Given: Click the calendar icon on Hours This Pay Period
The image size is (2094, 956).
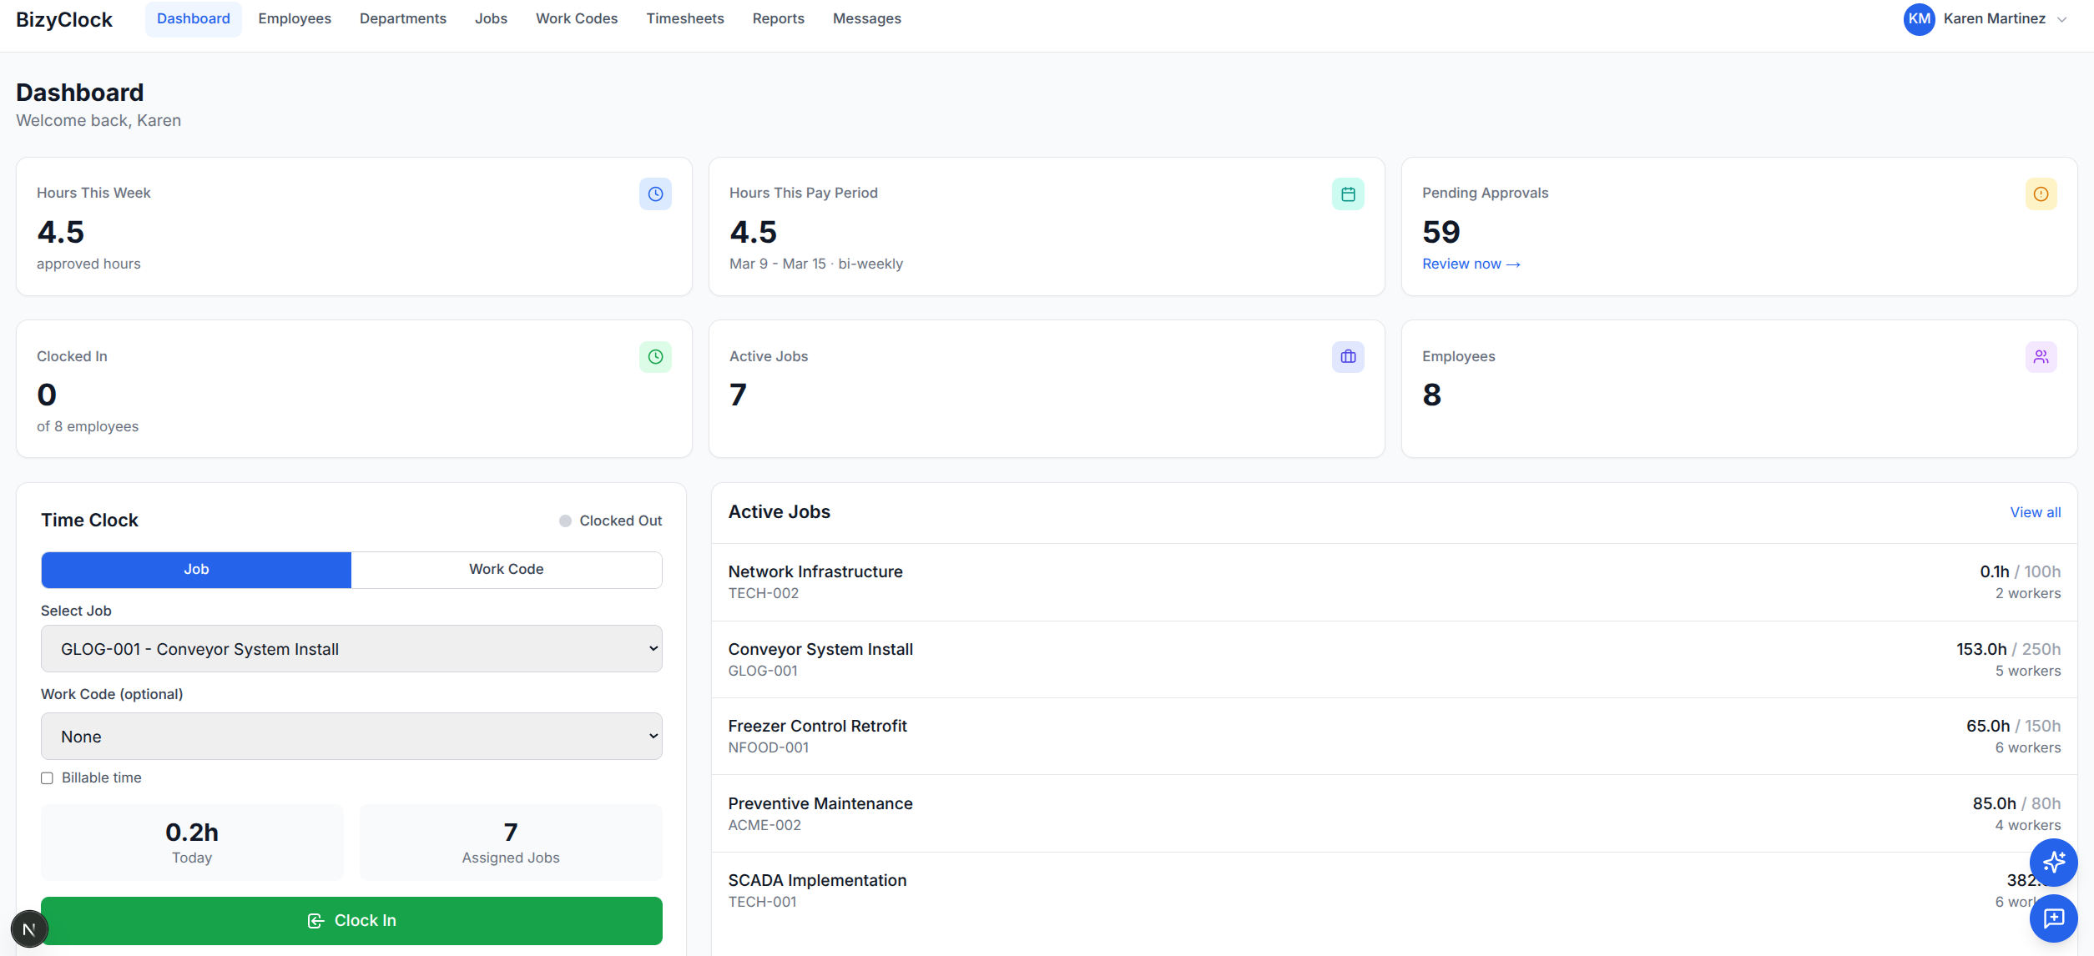Looking at the screenshot, I should point(1348,194).
